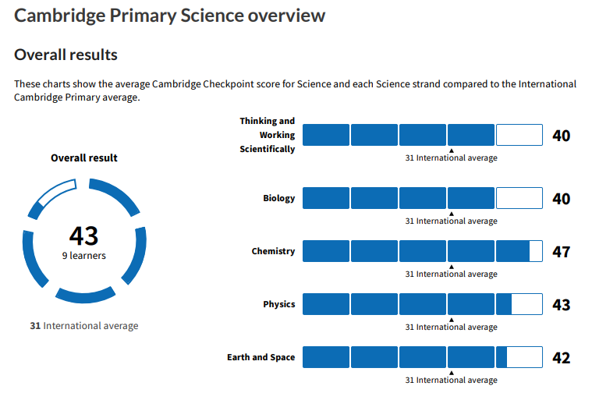
Task: Click the Thinking and Working Scientifically bar
Action: point(422,135)
